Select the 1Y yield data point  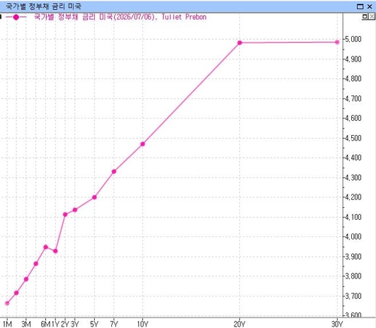point(56,251)
